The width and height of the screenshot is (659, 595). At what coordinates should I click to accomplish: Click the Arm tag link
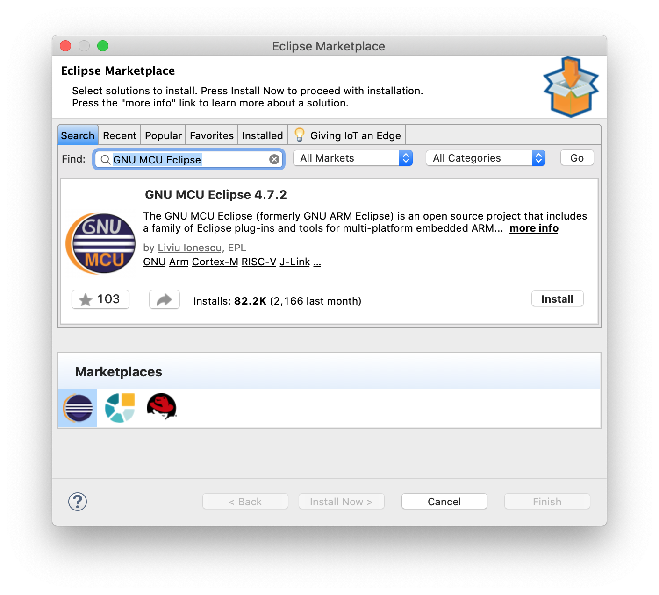tap(179, 262)
